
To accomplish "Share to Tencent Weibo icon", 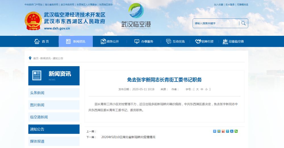I will [227, 131].
